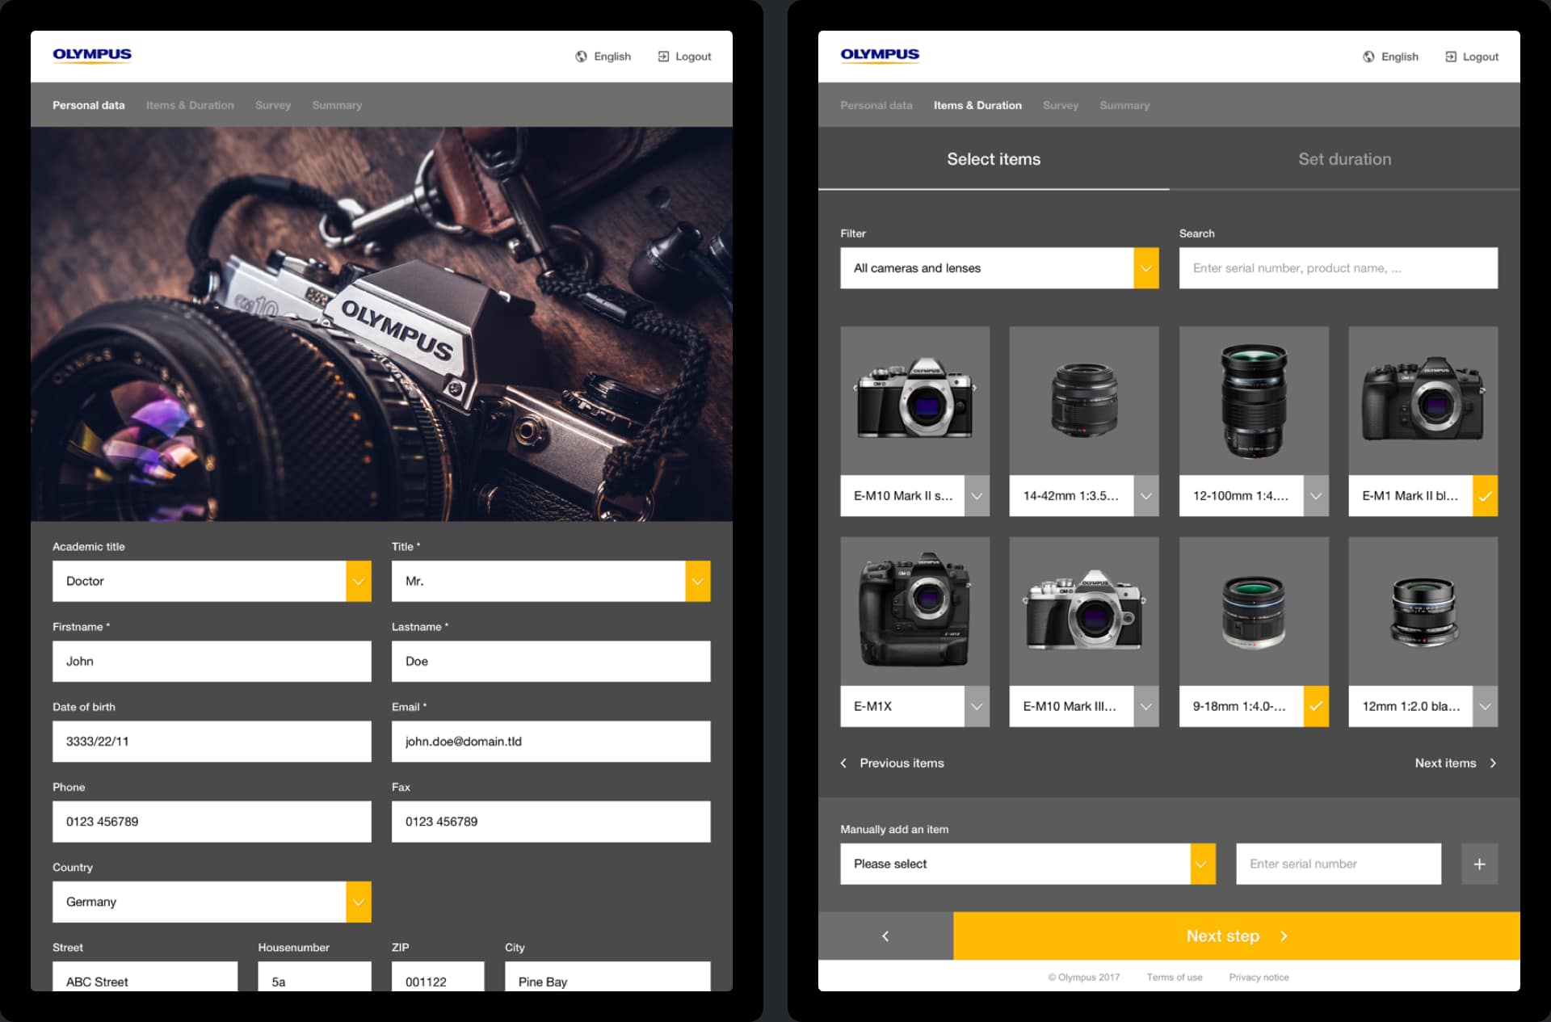Click Logout text in left screen
Viewport: 1551px width, 1022px height.
[x=693, y=57]
